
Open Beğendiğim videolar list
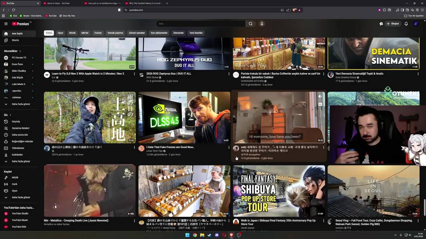tap(19, 141)
